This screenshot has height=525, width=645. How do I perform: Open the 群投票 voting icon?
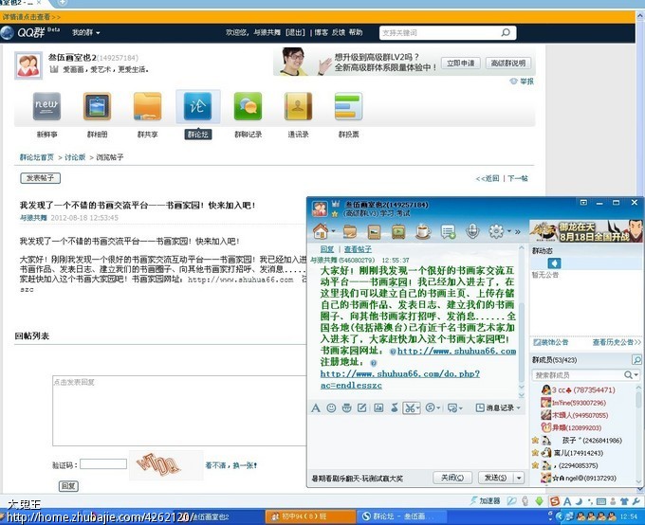point(348,106)
